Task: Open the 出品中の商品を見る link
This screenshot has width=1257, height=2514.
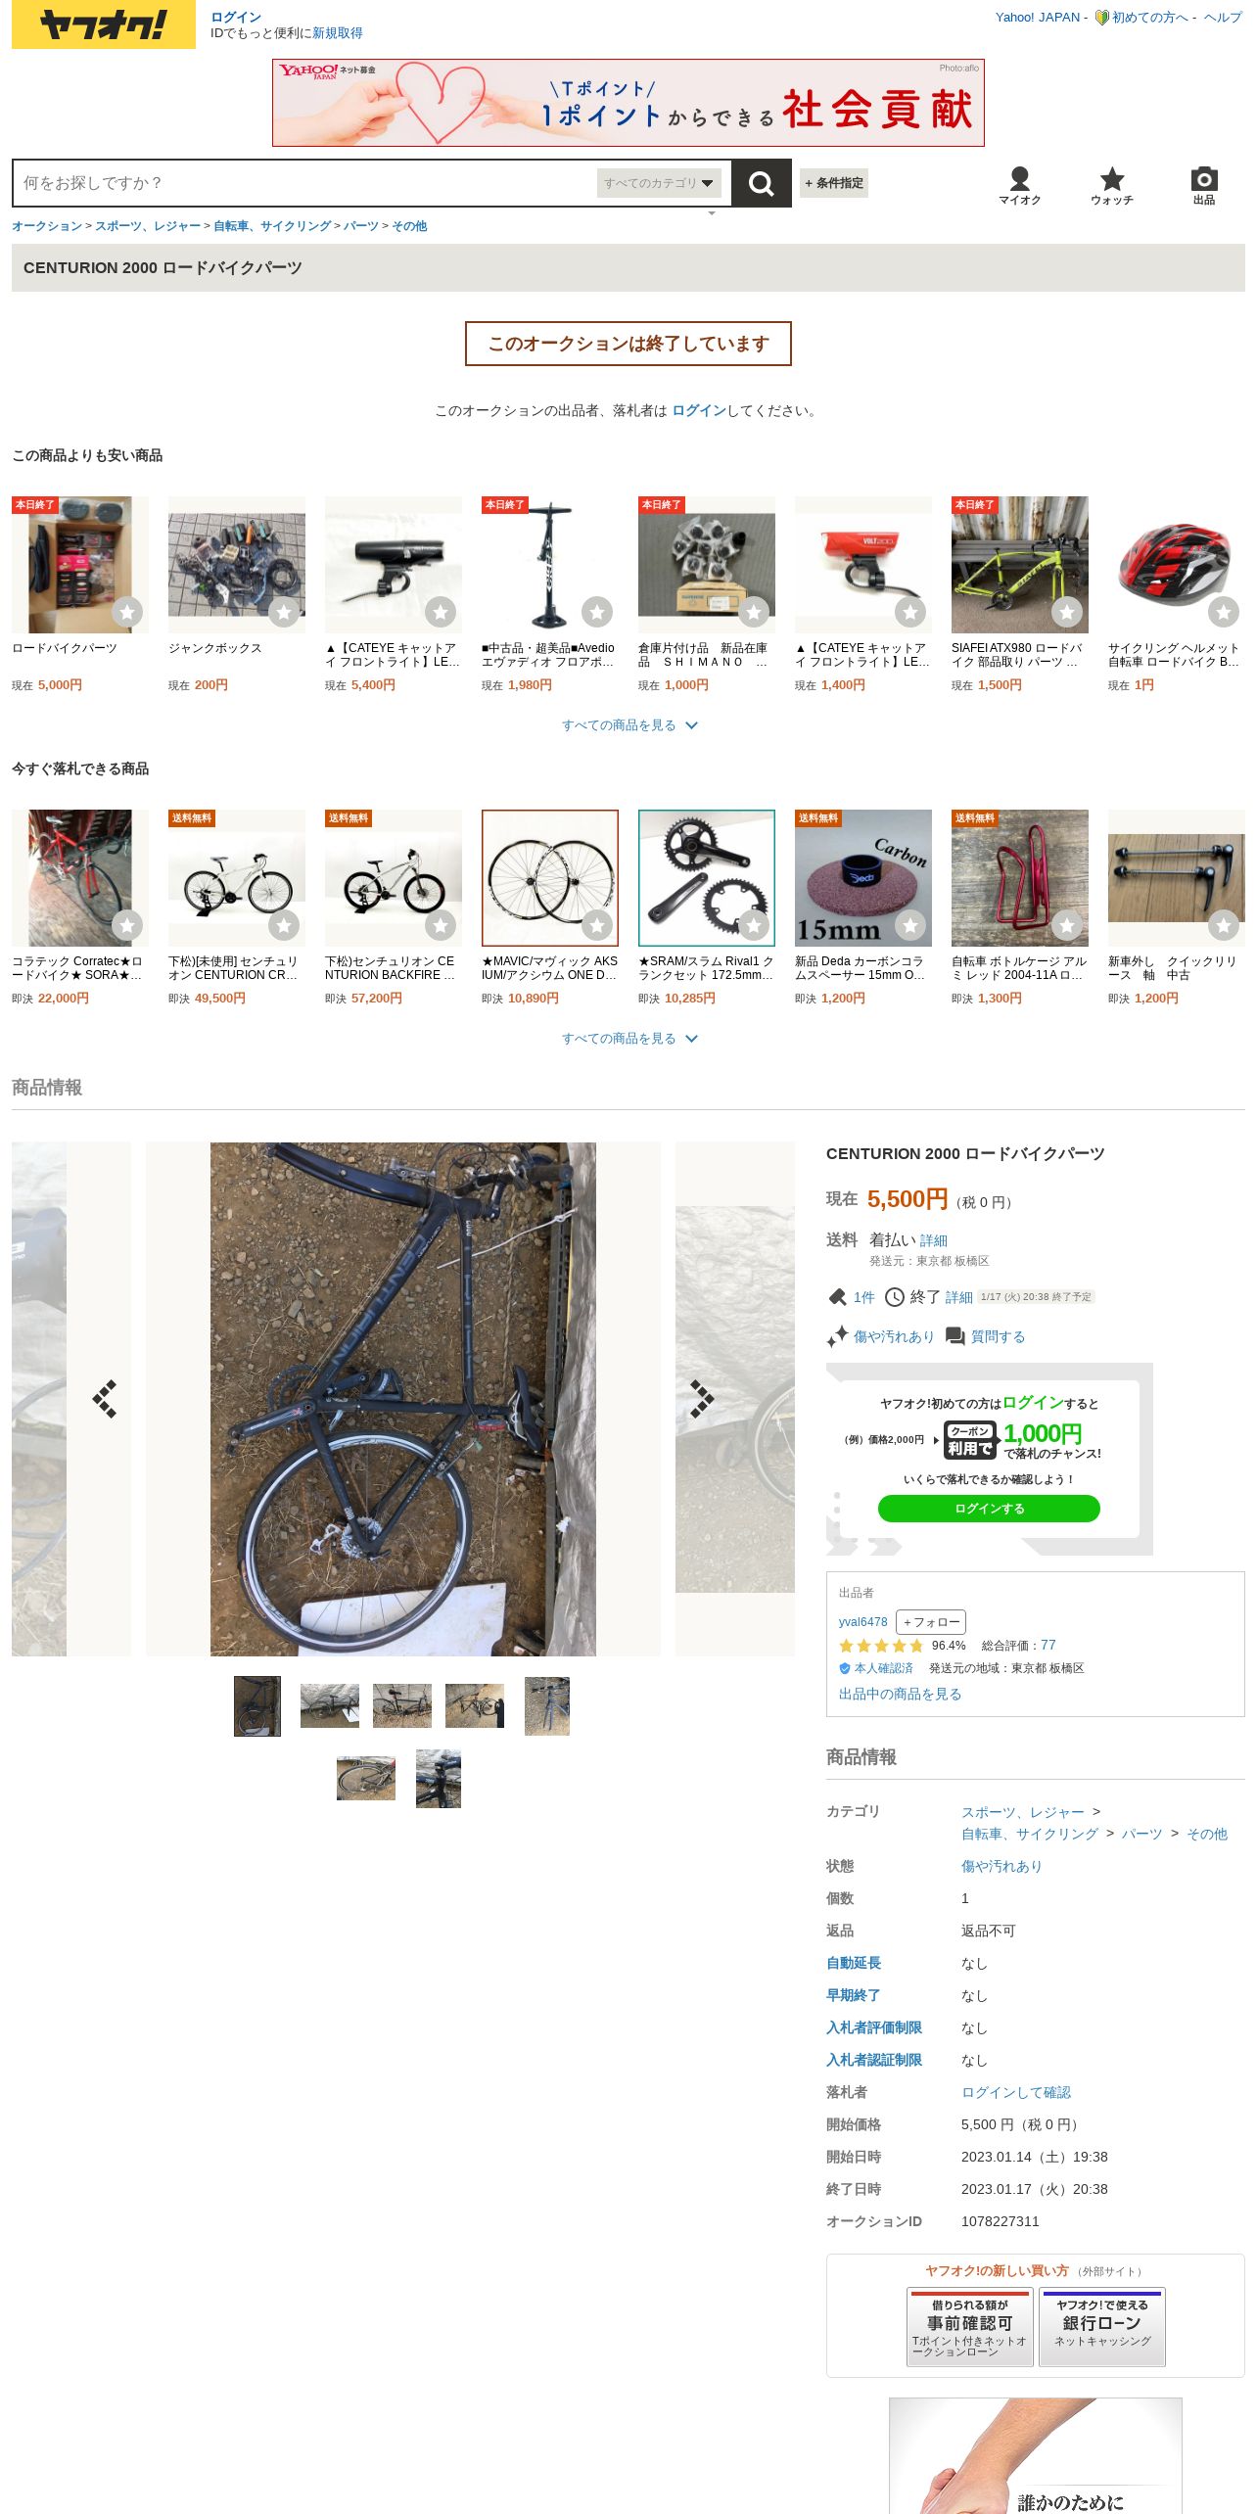Action: (900, 1694)
